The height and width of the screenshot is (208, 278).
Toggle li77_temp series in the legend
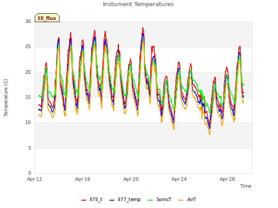coord(125,199)
